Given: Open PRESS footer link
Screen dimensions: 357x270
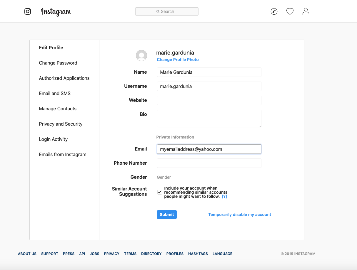Looking at the screenshot, I should tap(69, 254).
